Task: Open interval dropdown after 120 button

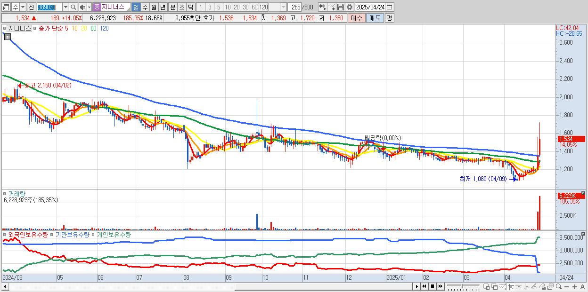Action: pyautogui.click(x=283, y=7)
